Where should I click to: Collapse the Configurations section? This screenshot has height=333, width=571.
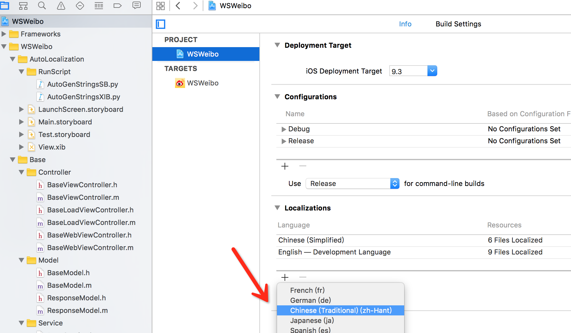pos(277,97)
